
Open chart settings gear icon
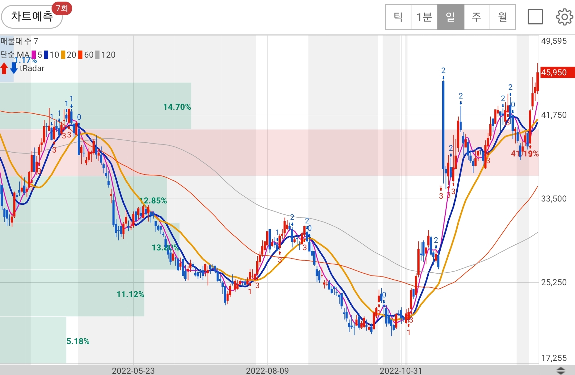pyautogui.click(x=564, y=17)
